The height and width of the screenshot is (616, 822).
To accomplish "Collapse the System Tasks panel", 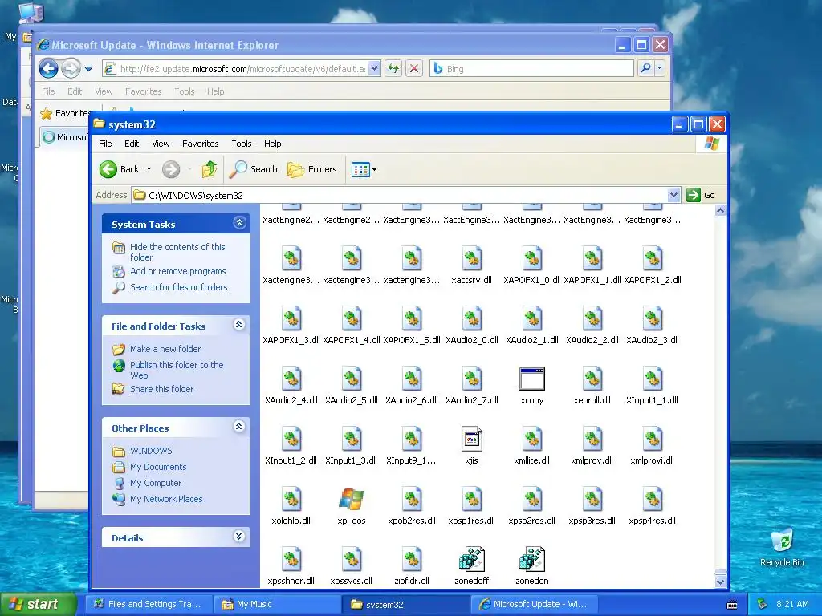I will pyautogui.click(x=239, y=223).
